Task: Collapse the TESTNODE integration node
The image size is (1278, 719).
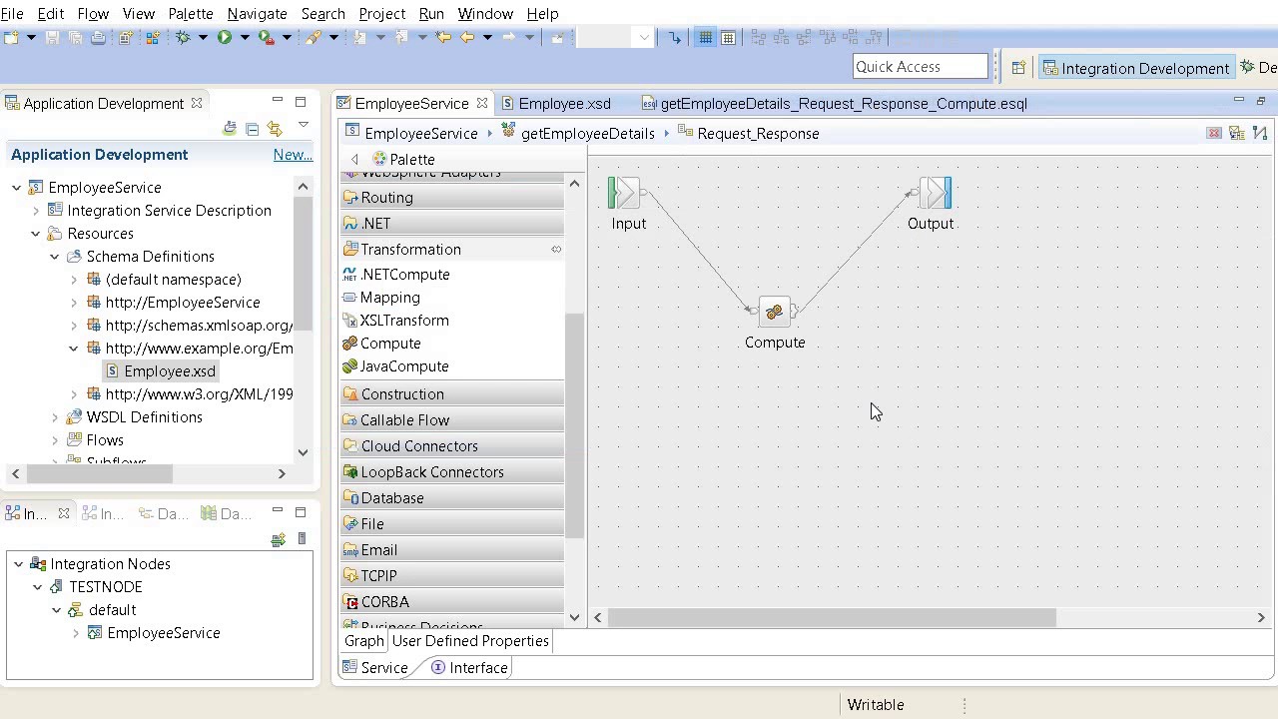Action: [x=38, y=587]
